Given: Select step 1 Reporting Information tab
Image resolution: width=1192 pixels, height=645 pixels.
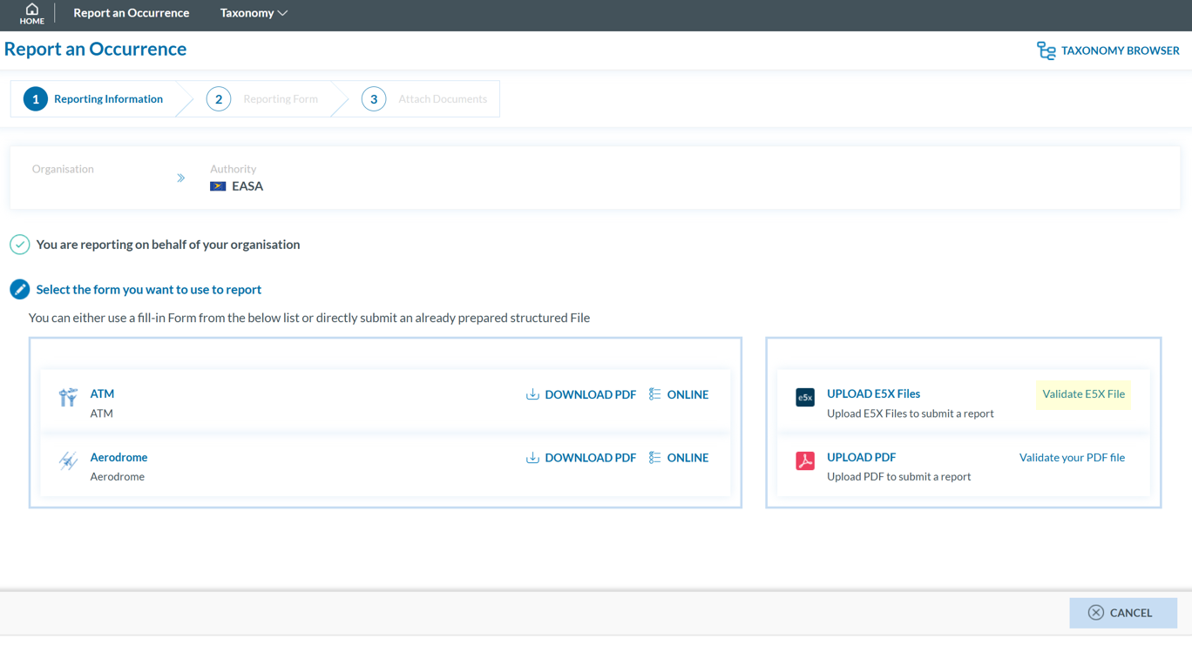Looking at the screenshot, I should (94, 99).
